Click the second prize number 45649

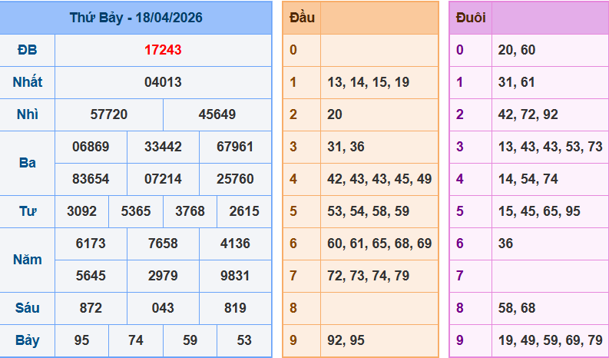(x=217, y=114)
